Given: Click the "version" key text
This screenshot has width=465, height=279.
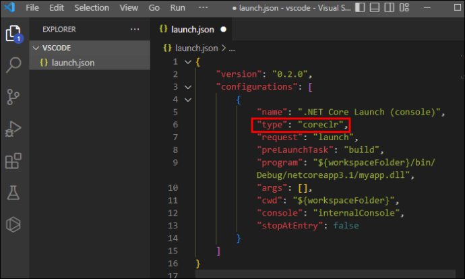Looking at the screenshot, I should pos(239,74).
